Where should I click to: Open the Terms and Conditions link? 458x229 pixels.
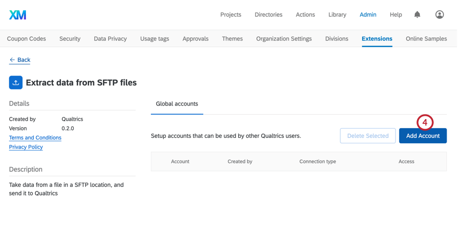tap(35, 137)
